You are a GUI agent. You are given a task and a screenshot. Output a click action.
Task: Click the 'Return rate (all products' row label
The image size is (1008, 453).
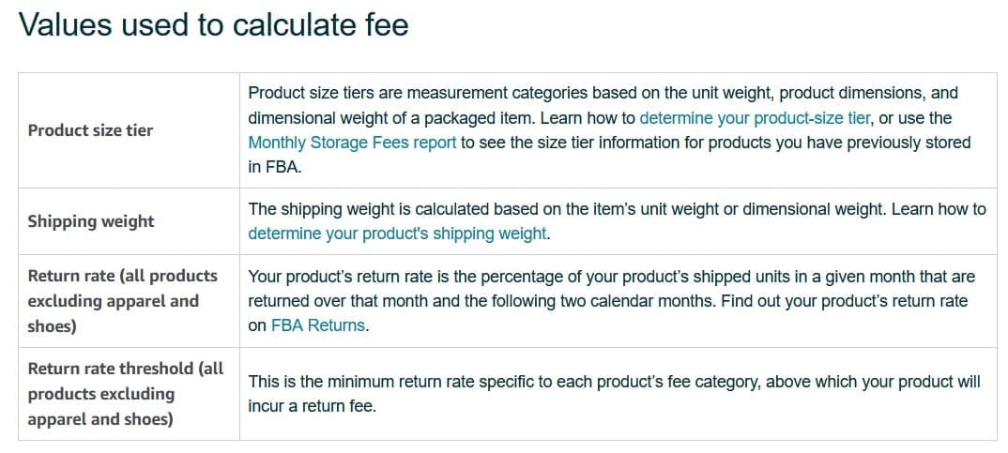point(122,276)
